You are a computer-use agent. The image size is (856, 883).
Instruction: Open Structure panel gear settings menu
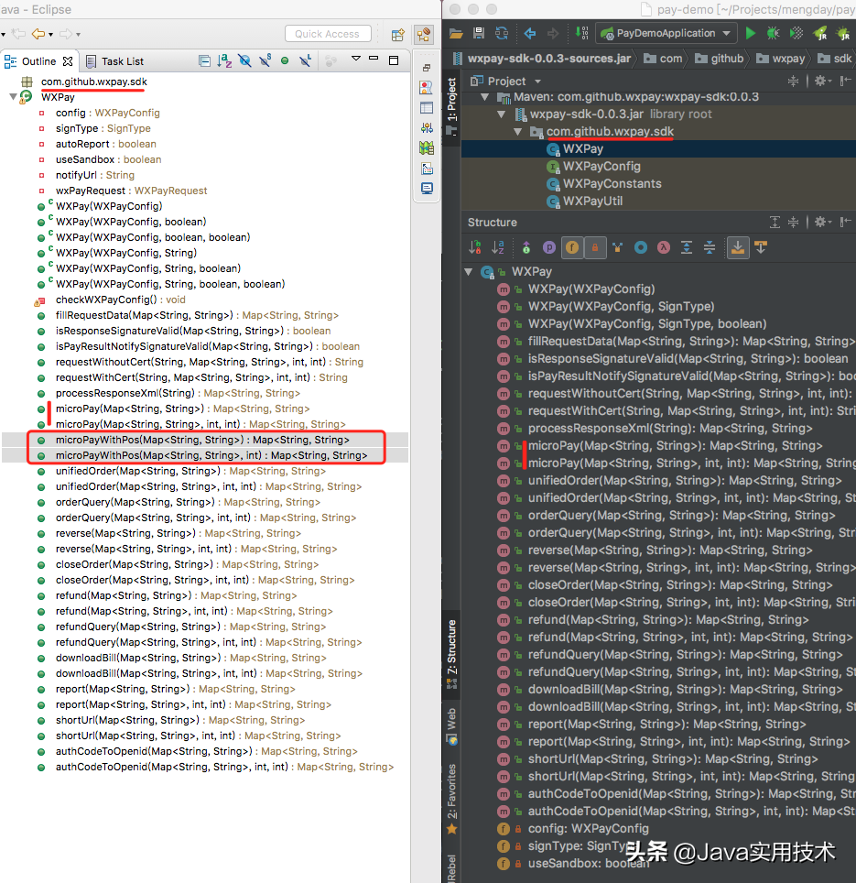pos(823,222)
